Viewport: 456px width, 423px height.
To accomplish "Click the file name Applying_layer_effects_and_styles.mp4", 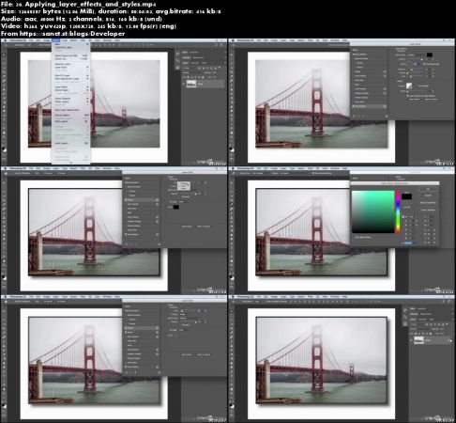I will pyautogui.click(x=90, y=4).
